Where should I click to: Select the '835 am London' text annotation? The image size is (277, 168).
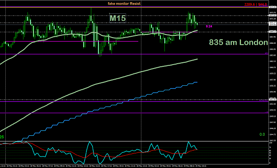coord(238,42)
